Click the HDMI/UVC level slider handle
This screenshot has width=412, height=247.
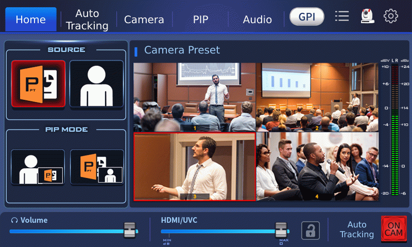click(281, 230)
